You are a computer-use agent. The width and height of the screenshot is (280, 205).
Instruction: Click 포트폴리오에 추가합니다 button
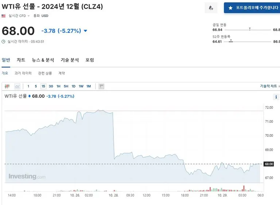(252, 8)
